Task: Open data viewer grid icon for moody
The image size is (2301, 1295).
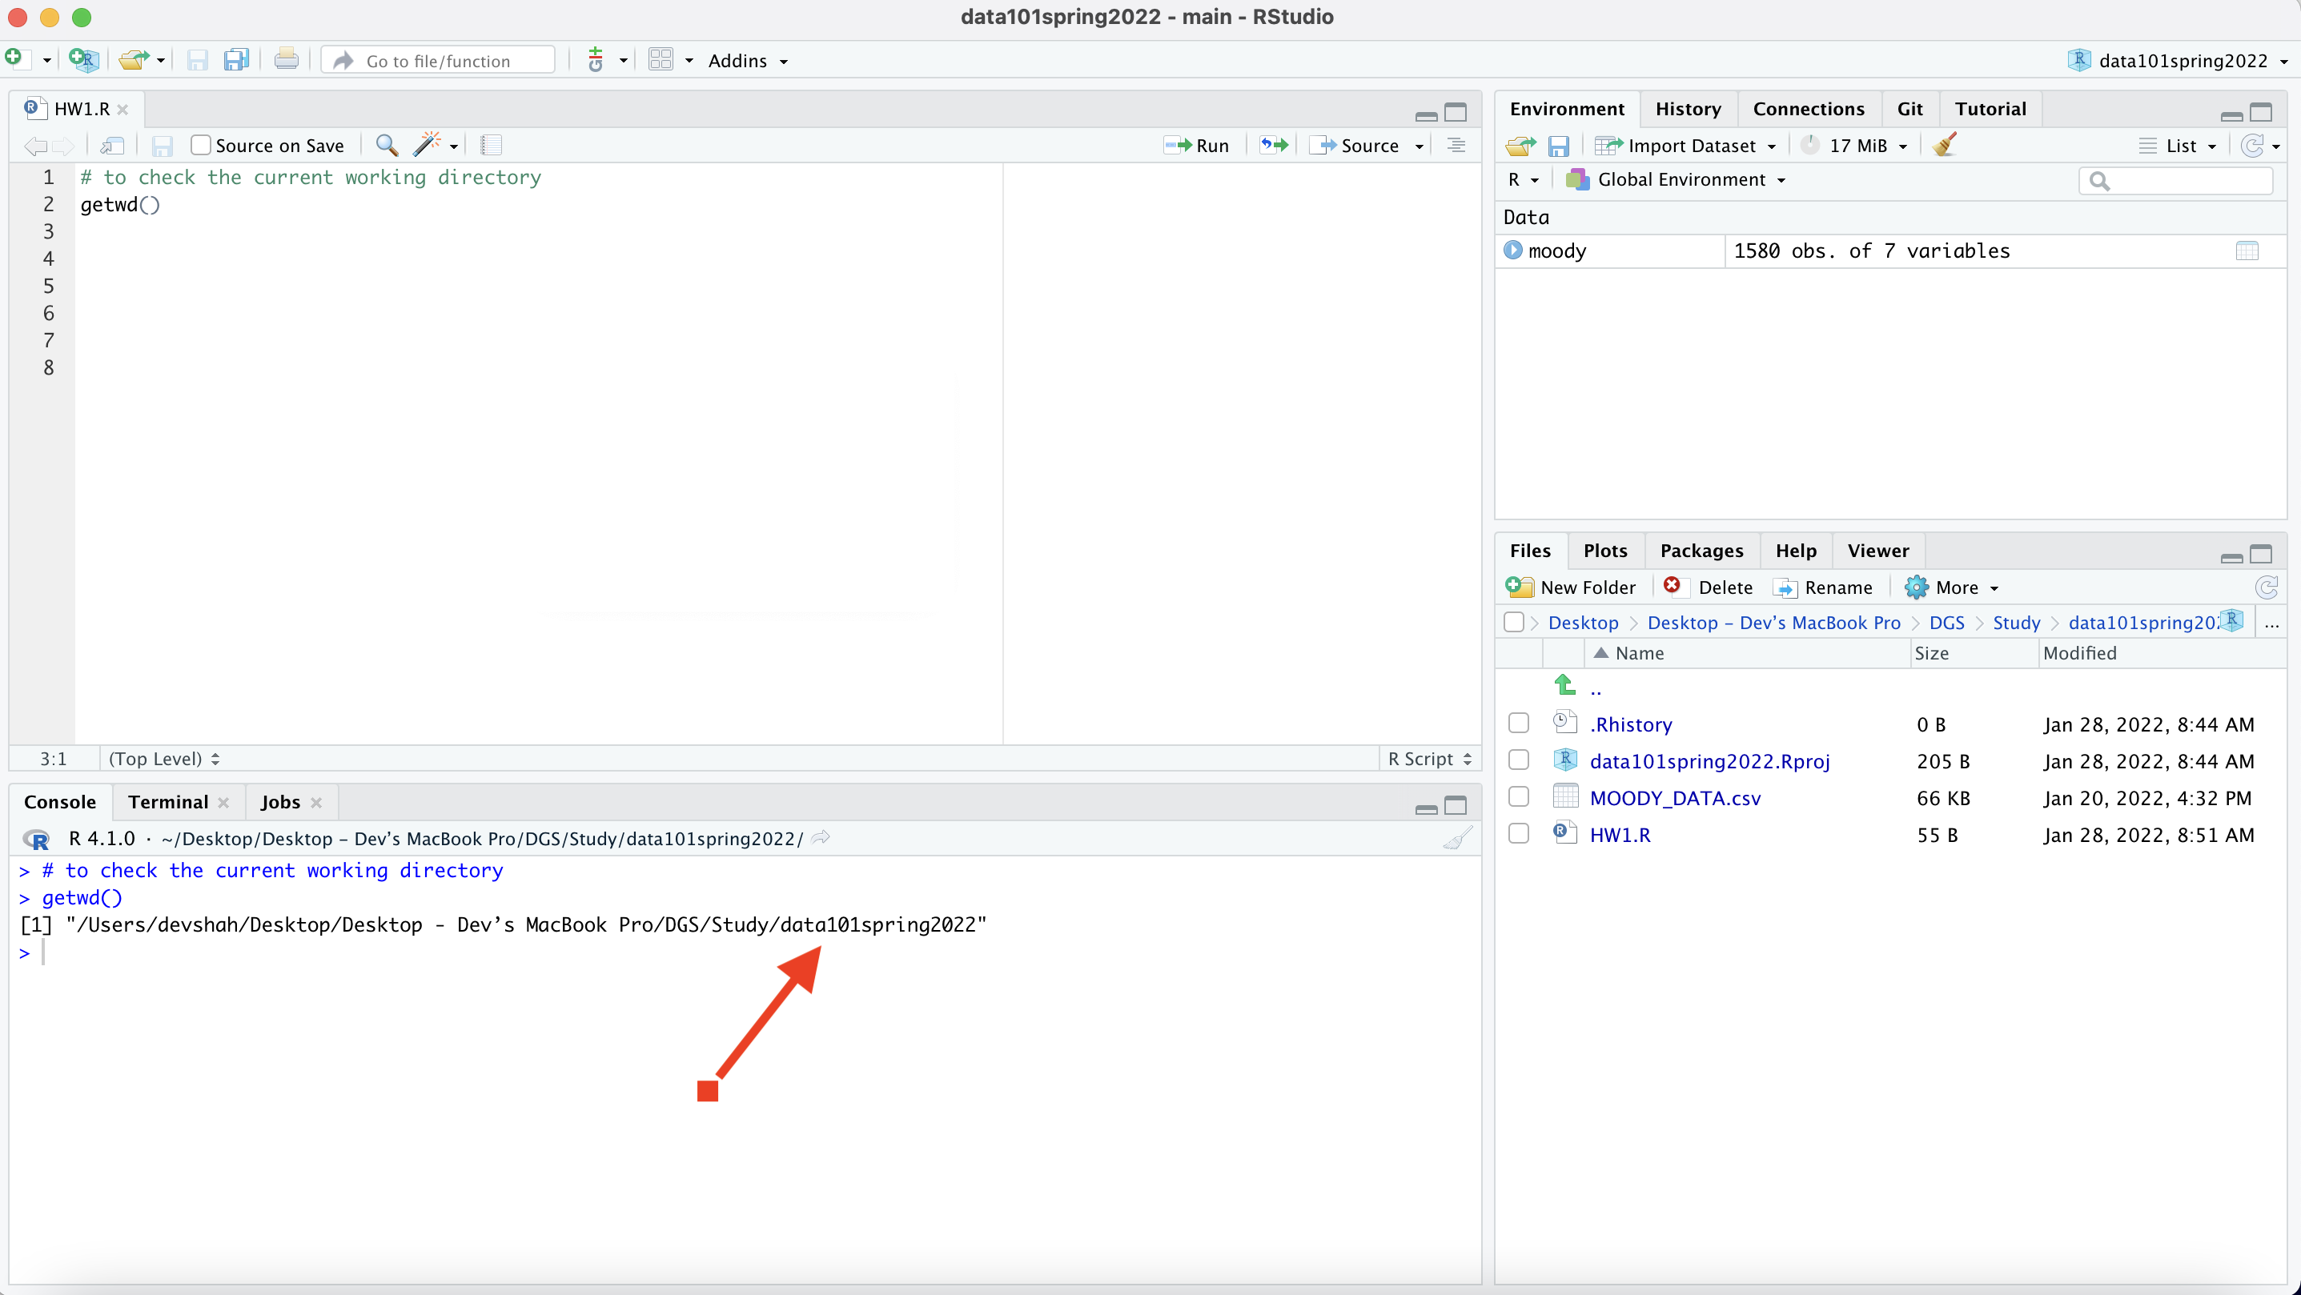Action: click(2247, 251)
